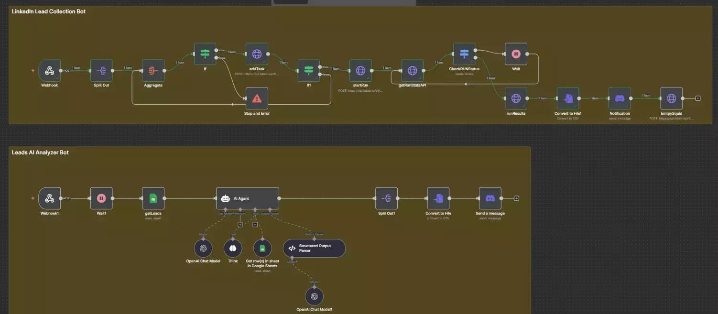The width and height of the screenshot is (718, 314).
Task: Click the LinkedIn Lead Collection Bot title
Action: pyautogui.click(x=48, y=11)
